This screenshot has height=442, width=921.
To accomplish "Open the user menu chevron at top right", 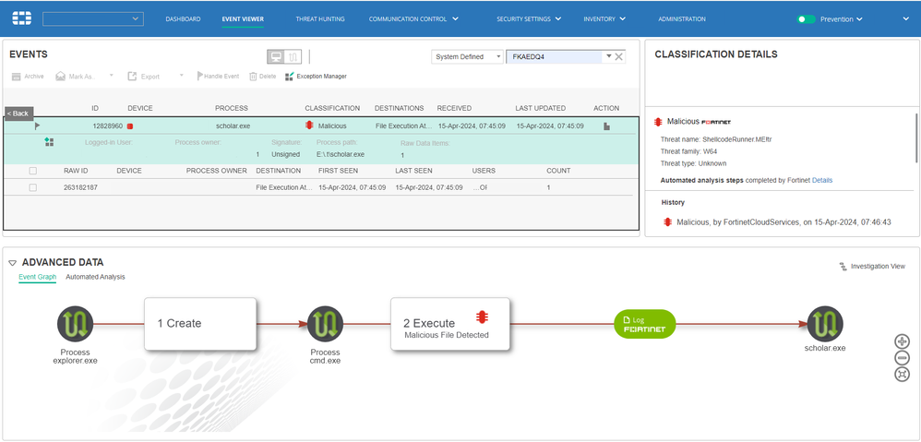I will click(x=905, y=19).
